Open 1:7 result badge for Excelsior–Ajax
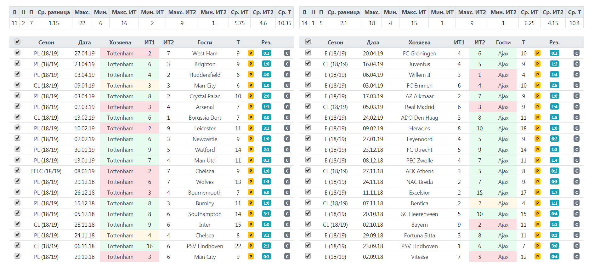 pyautogui.click(x=554, y=192)
